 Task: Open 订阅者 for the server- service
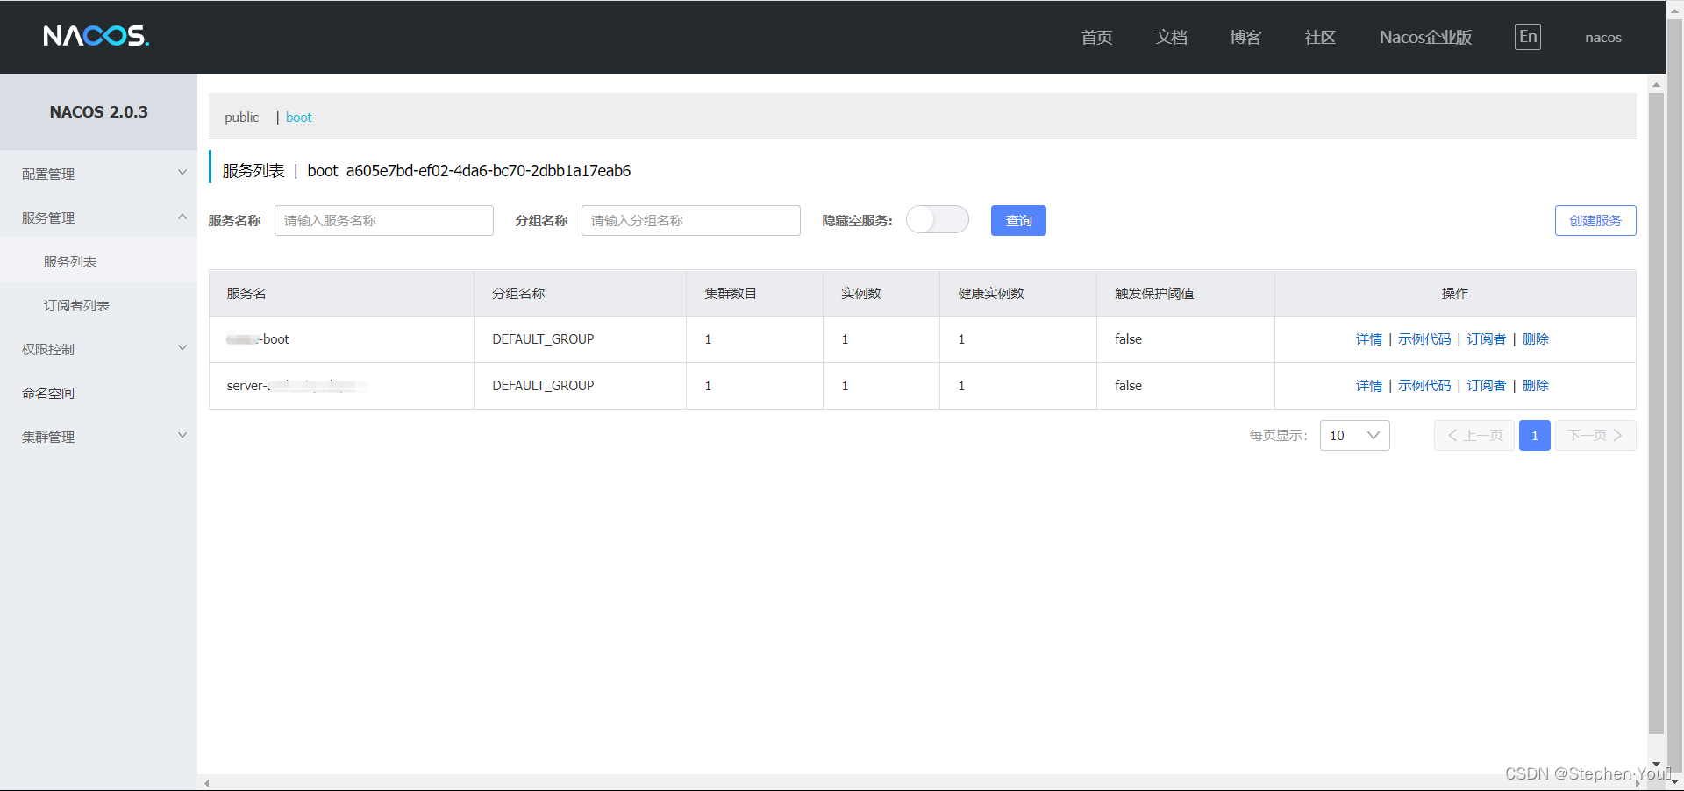tap(1486, 386)
